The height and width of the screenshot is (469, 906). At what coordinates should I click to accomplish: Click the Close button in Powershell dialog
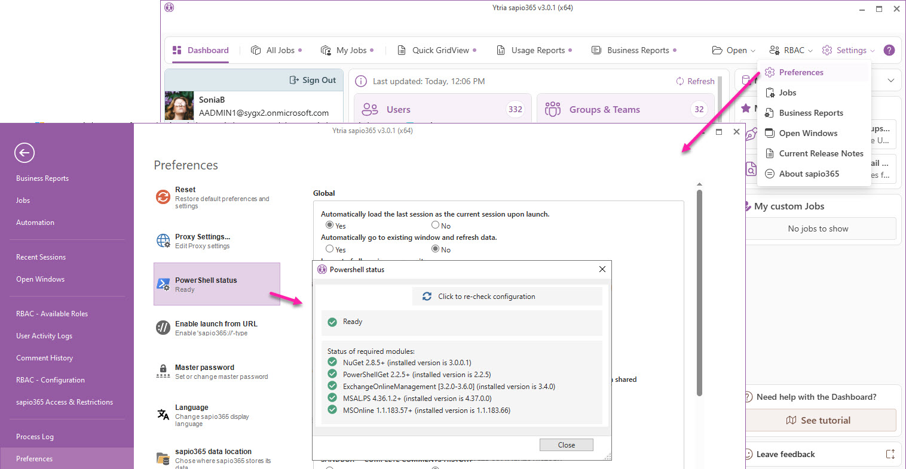pos(567,445)
